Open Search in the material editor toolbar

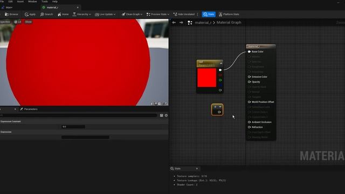(x=47, y=15)
